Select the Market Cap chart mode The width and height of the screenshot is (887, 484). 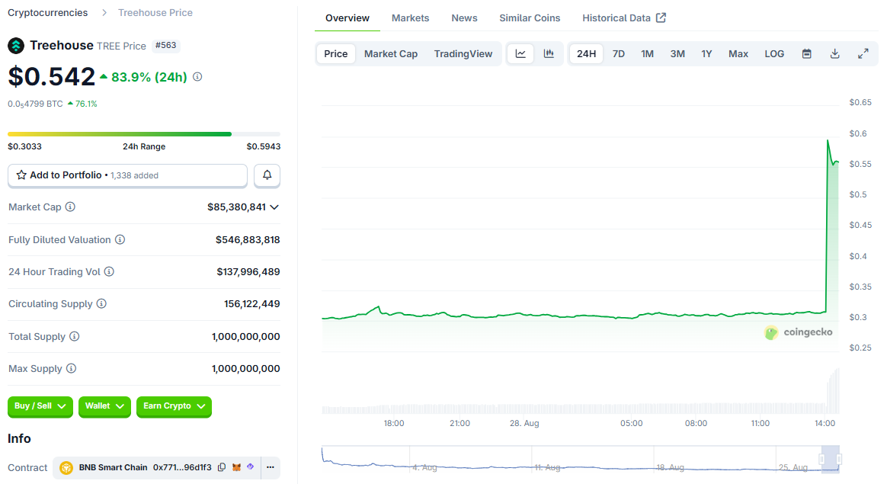click(x=391, y=54)
